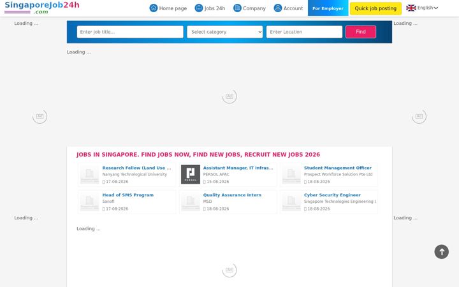Open Head of SMS Program job link
This screenshot has height=287, width=459.
click(x=128, y=195)
